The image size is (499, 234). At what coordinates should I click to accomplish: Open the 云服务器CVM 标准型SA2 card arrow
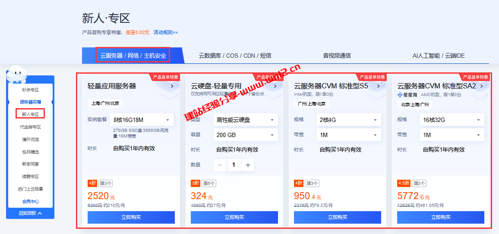tap(481, 86)
